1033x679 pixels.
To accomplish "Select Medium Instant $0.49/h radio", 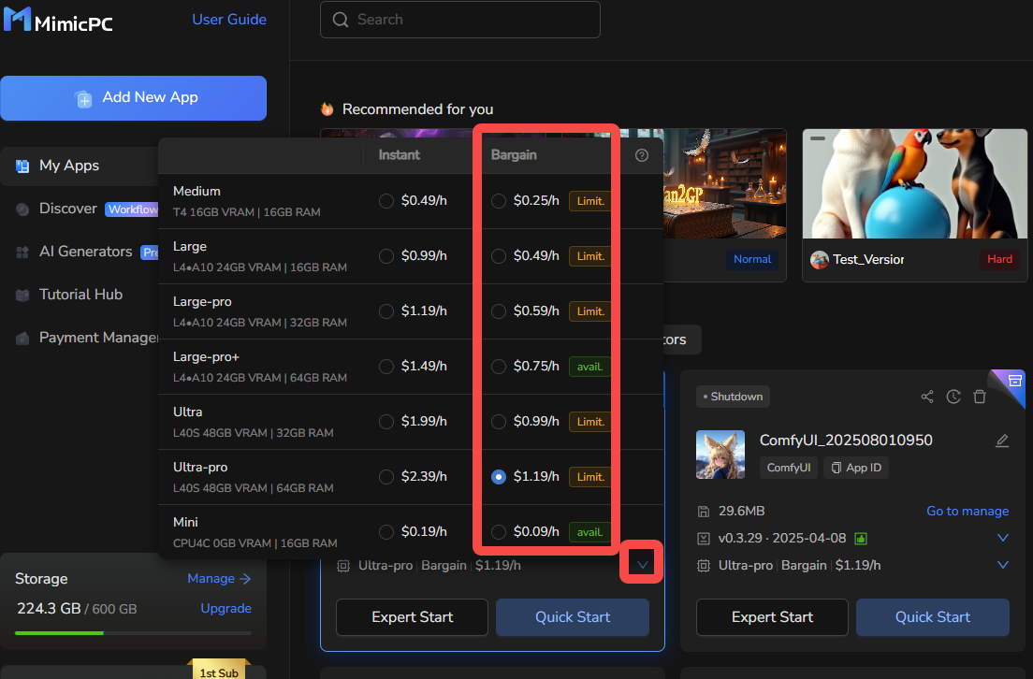I will 386,201.
